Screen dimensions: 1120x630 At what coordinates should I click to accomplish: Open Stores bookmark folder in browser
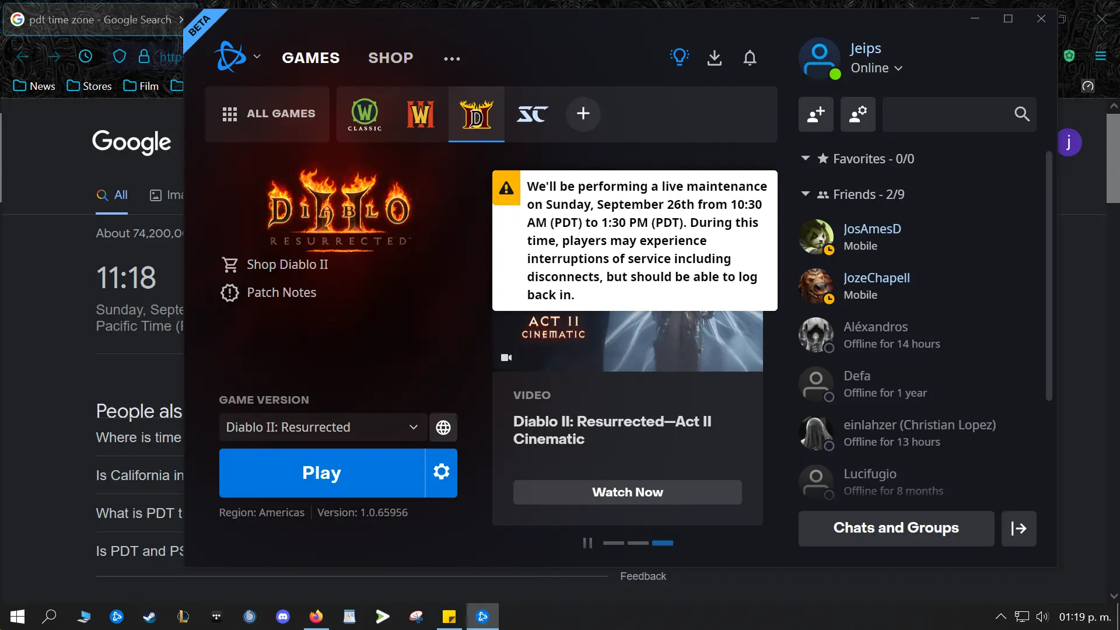[x=89, y=86]
